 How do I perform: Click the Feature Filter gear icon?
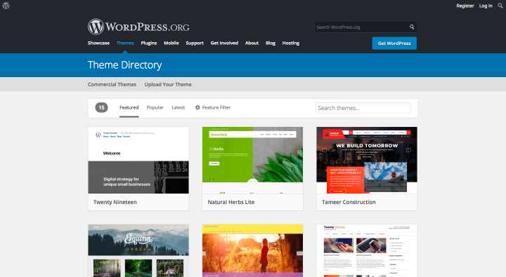(197, 107)
